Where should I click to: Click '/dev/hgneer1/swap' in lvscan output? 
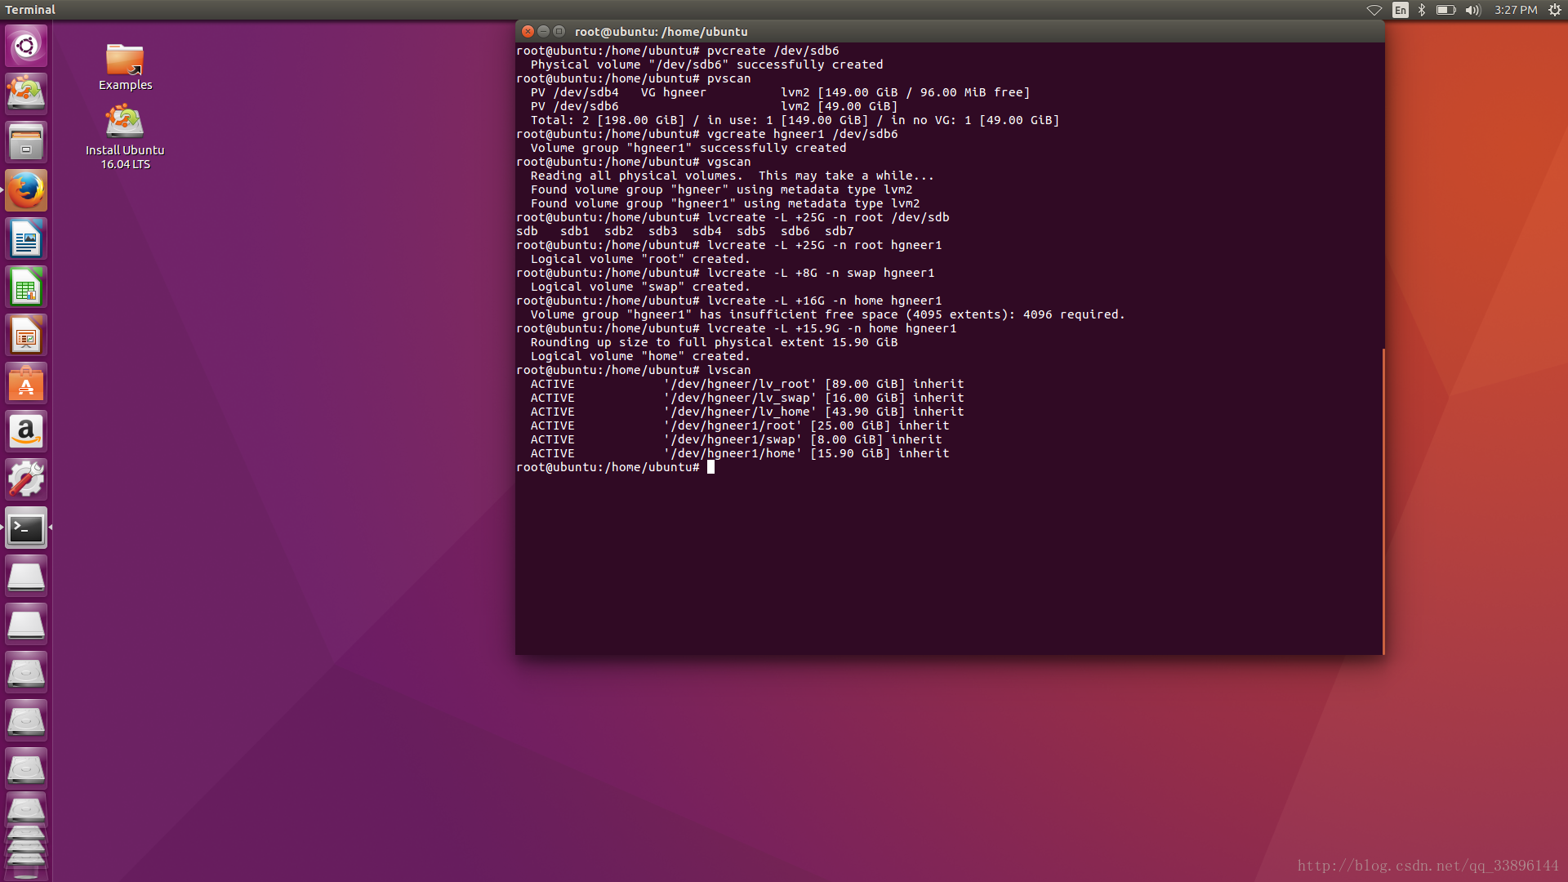733,439
